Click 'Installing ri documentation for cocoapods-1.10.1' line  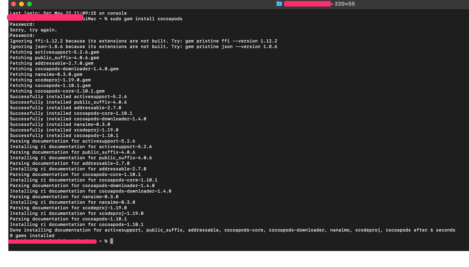tap(77, 224)
